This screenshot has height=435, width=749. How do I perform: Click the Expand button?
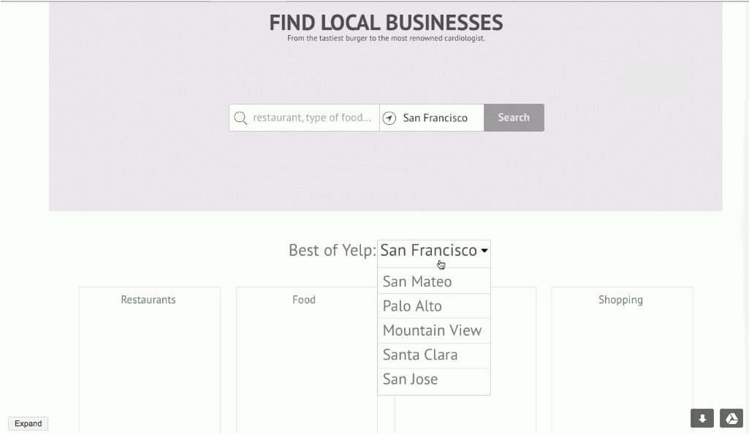[28, 423]
